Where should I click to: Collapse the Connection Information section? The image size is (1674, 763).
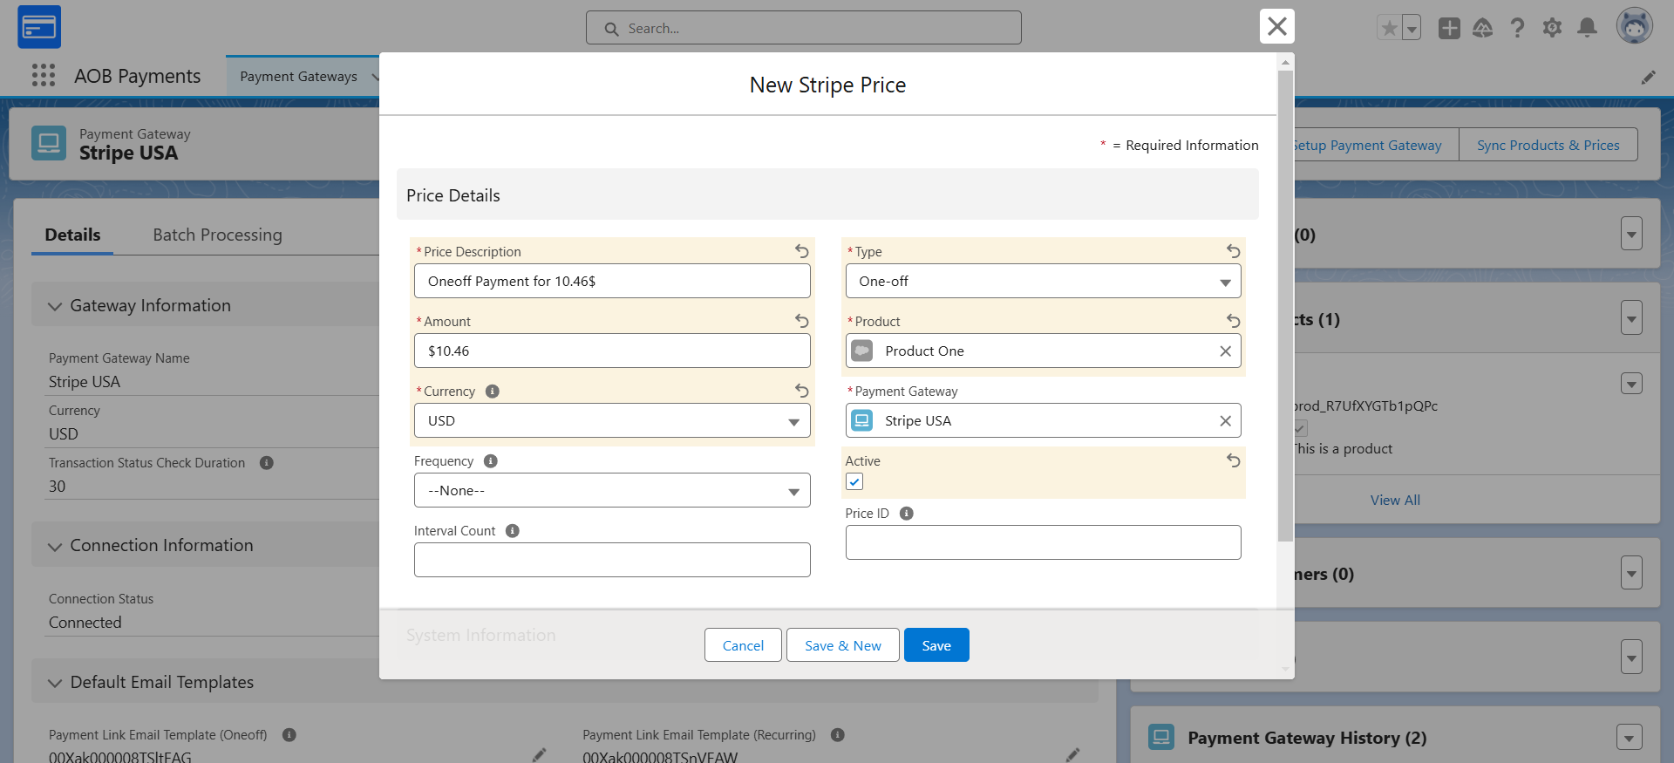click(x=55, y=546)
